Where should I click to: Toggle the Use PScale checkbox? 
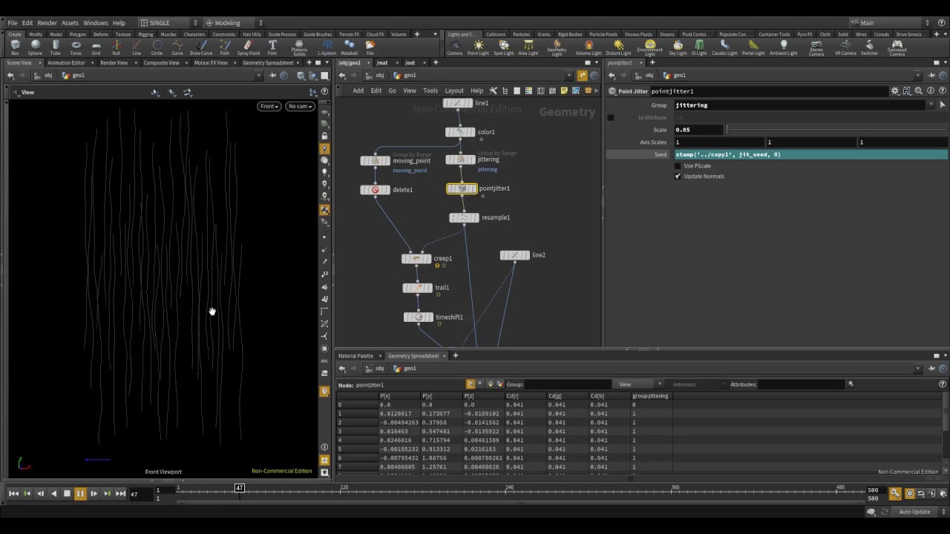[x=678, y=165]
